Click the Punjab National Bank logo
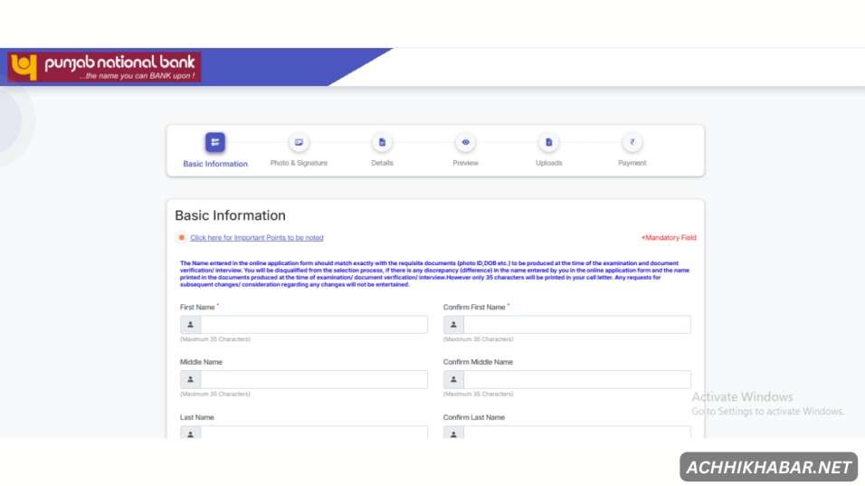865x486 pixels. click(104, 67)
